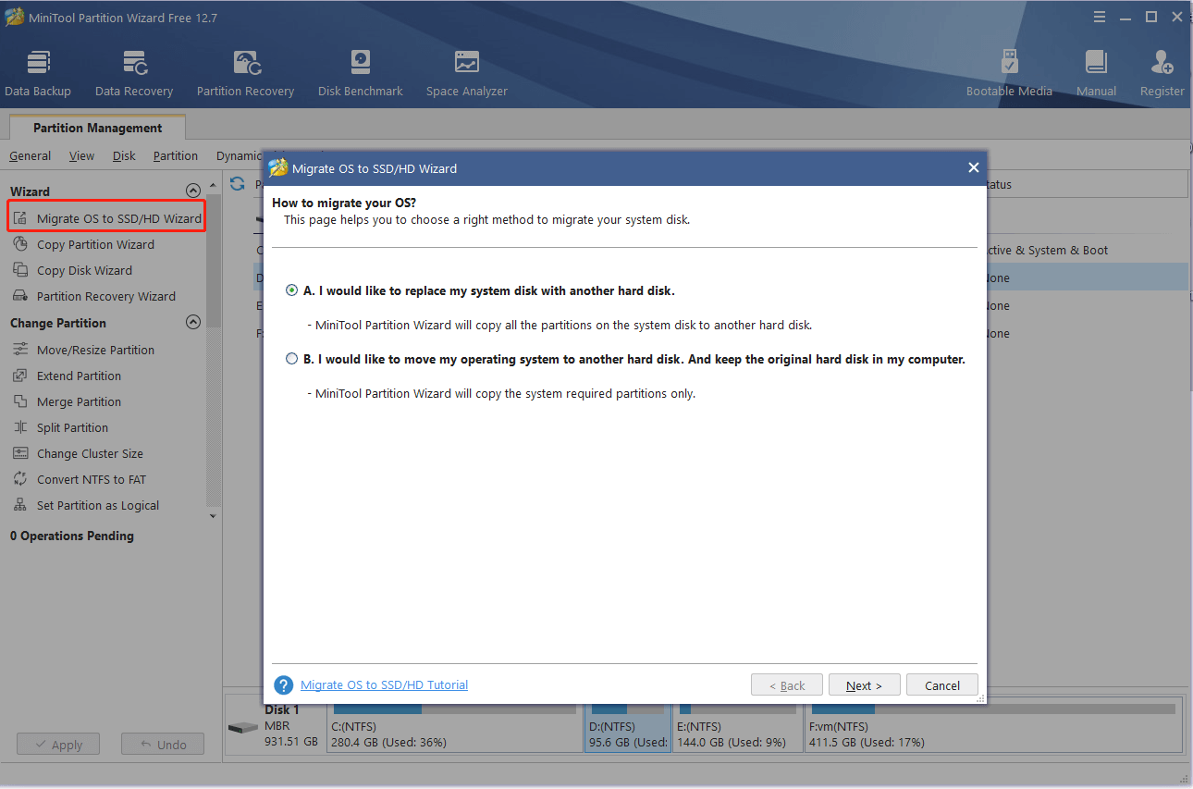Screen dimensions: 1193x789
Task: Launch the Copy Disk Wizard
Action: (x=84, y=270)
